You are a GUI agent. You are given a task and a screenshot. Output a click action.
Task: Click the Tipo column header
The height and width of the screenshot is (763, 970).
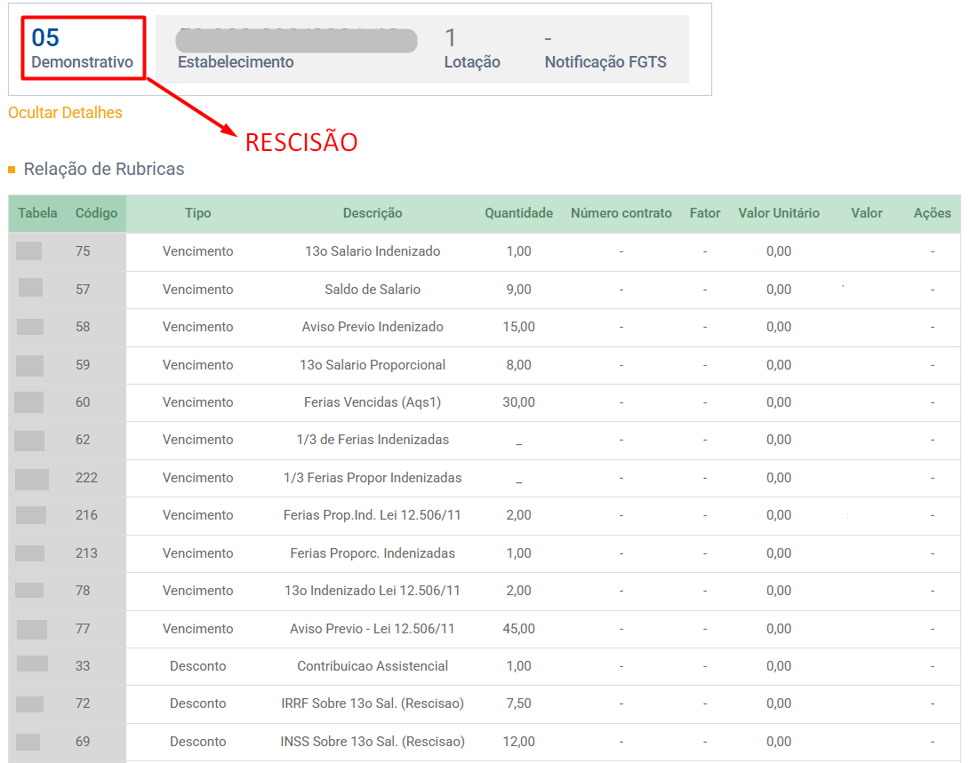[198, 213]
